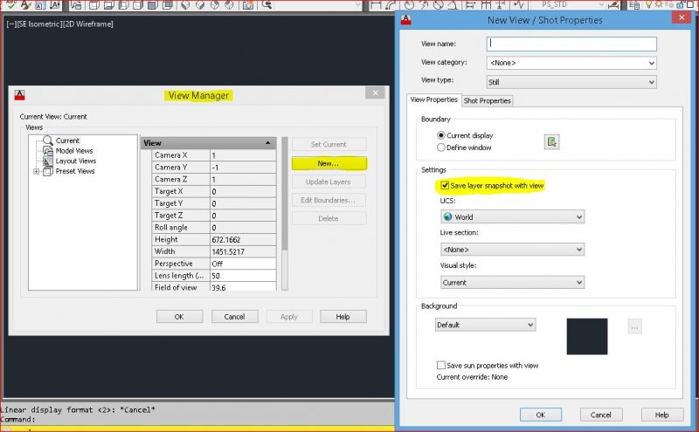This screenshot has height=432, width=699.
Task: Click the background browse ellipsis button
Action: pos(634,326)
